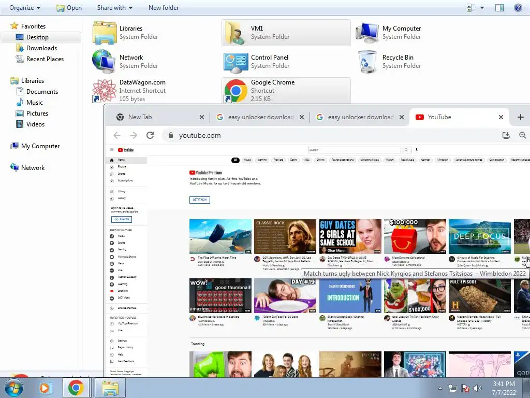Click the YouTube search input field
The width and height of the screenshot is (530, 398).
coord(354,150)
